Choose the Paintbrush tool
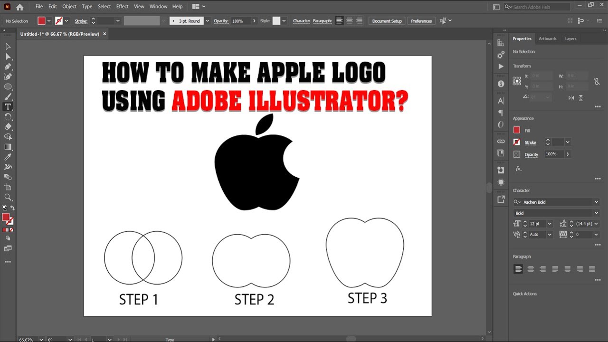 click(8, 97)
